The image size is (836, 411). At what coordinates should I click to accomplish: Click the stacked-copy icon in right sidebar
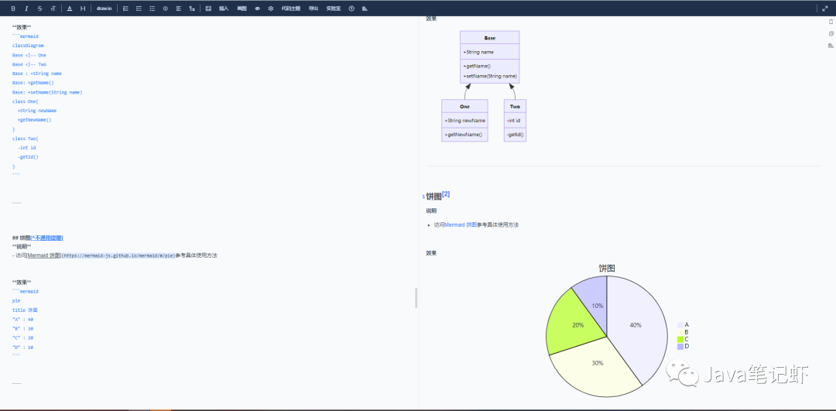(x=831, y=33)
